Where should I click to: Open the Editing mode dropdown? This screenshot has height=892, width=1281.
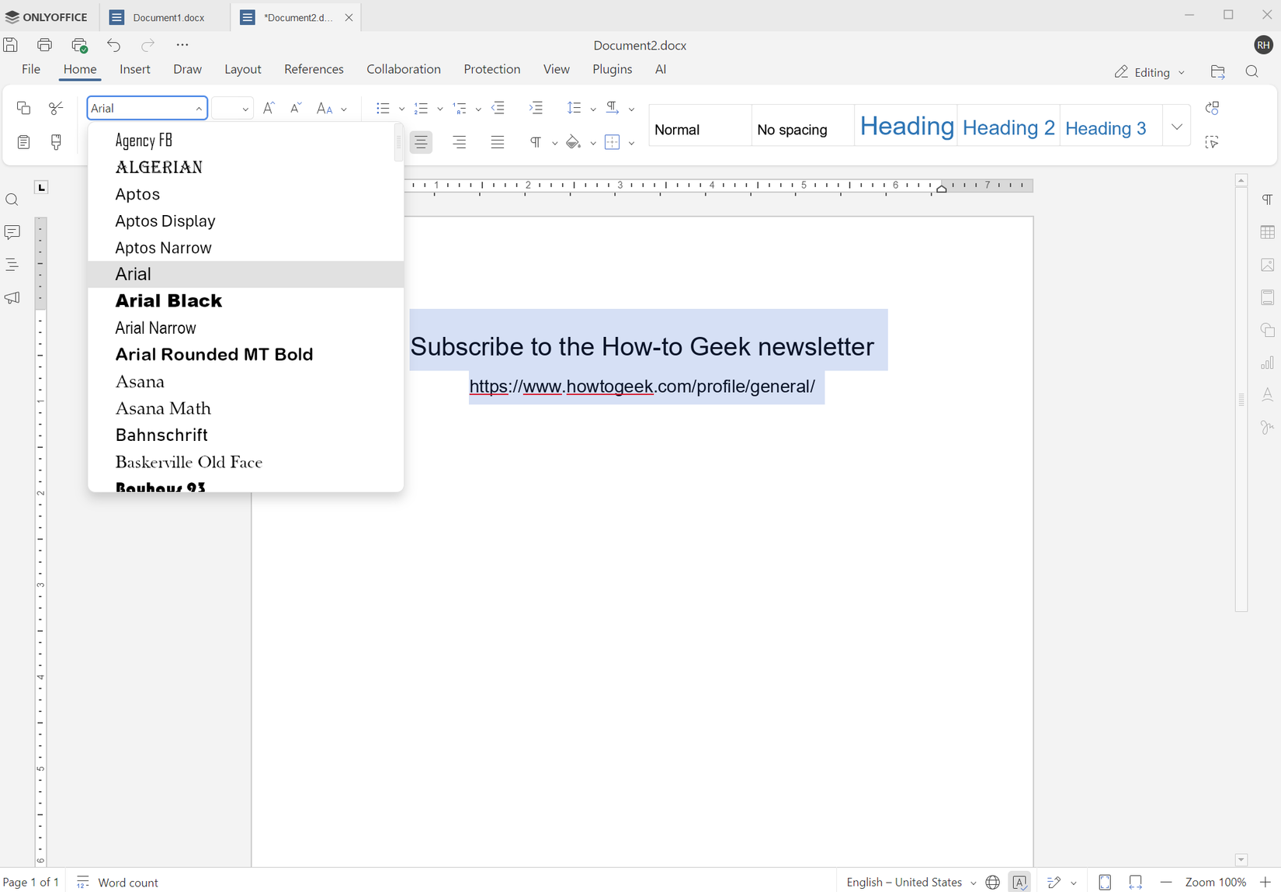tap(1150, 72)
